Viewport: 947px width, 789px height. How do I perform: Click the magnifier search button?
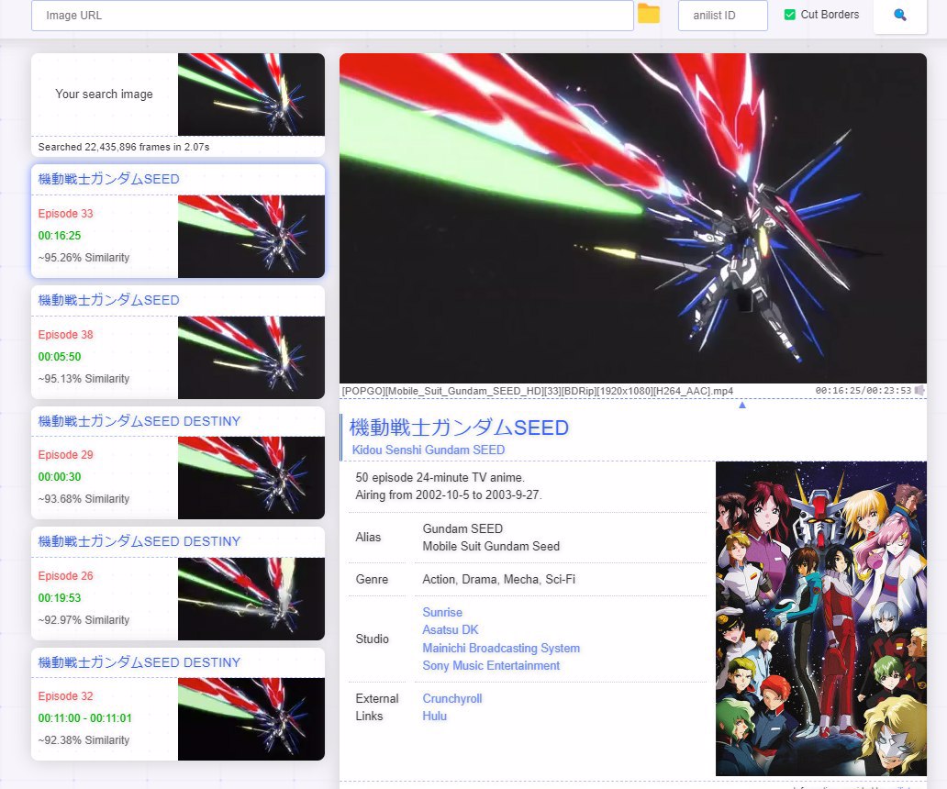(900, 15)
